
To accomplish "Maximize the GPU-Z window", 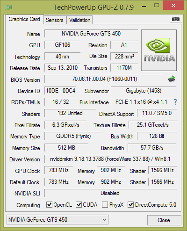I will pos(157,6).
